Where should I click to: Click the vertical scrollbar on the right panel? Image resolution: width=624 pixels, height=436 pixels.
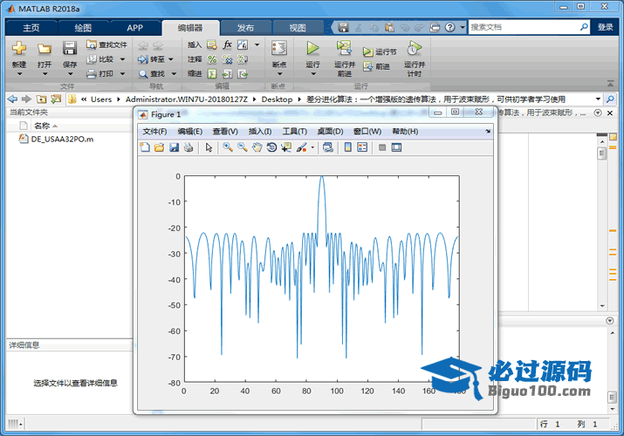[x=601, y=227]
